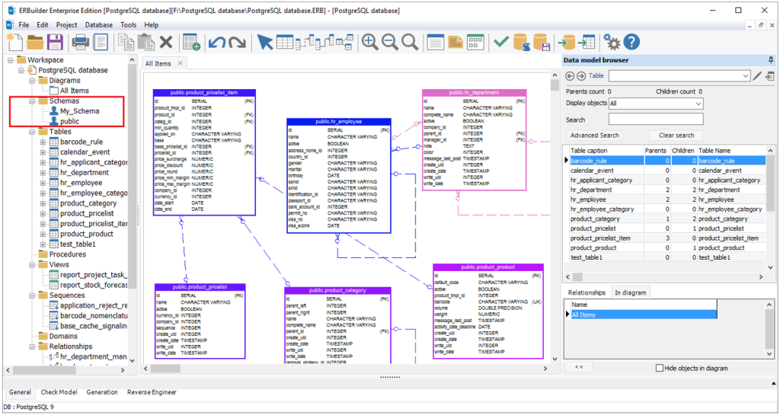Click the Advanced Search button
Screen dimensions: 780x415
pos(593,136)
